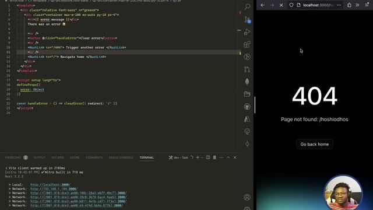Click the 'Nitro built in' terminal line
The width and height of the screenshot is (373, 210).
(x=44, y=172)
